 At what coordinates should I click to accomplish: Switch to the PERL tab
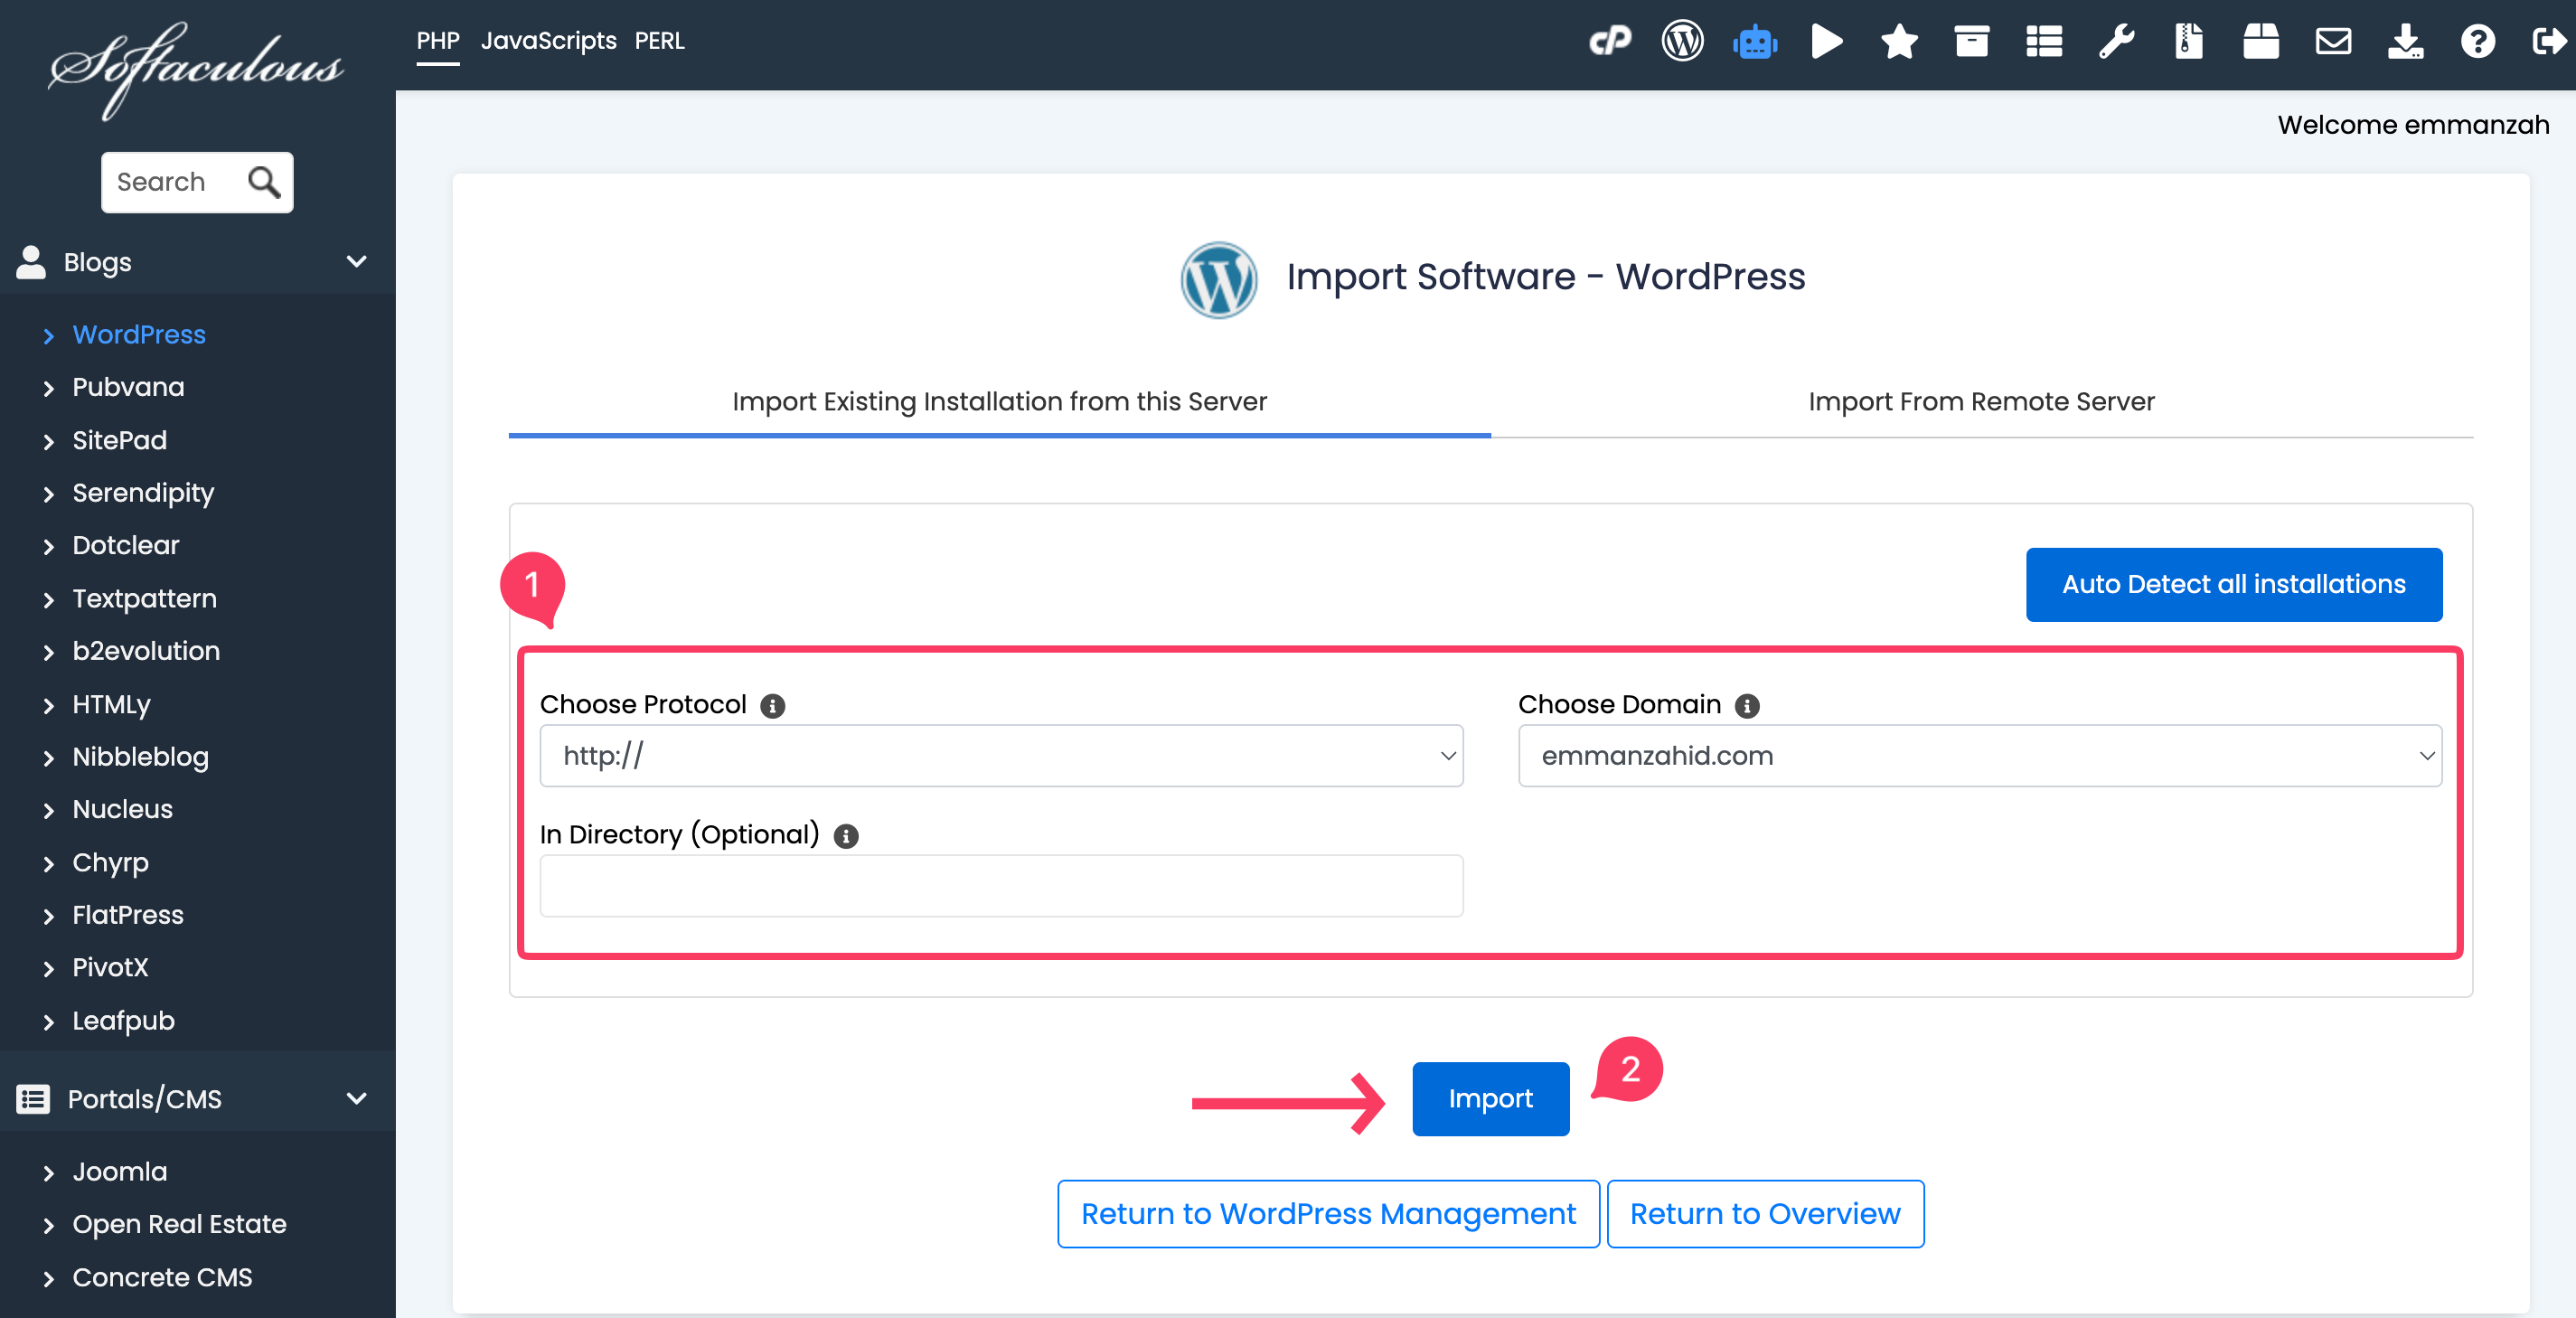659,41
